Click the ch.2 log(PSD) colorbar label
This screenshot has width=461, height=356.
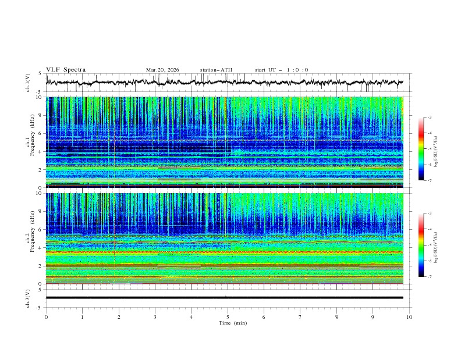pyautogui.click(x=436, y=247)
